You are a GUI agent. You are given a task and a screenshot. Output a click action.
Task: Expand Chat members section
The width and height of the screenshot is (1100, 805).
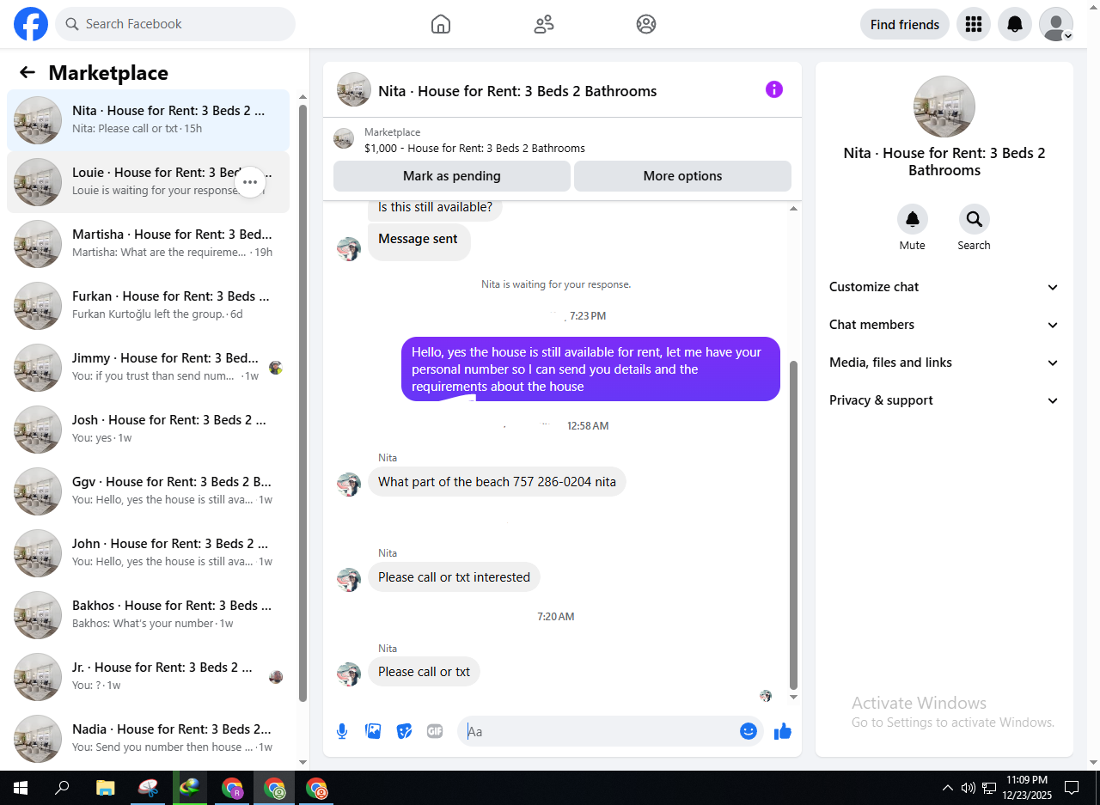click(944, 325)
